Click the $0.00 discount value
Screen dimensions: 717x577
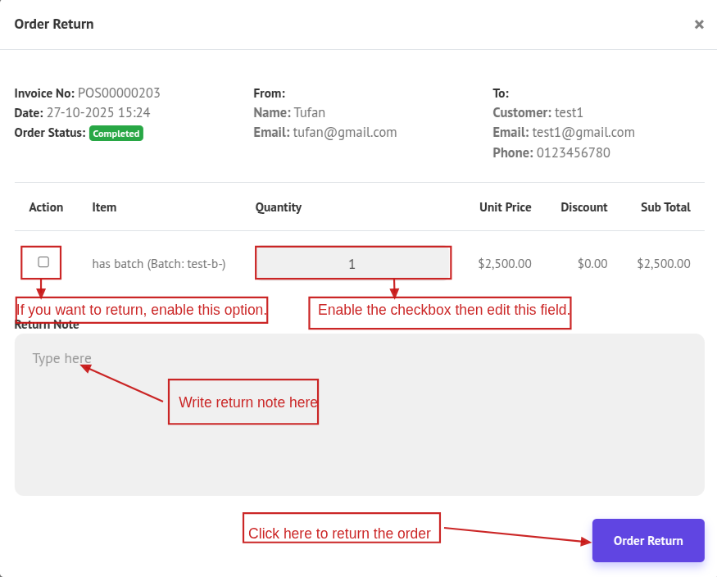(592, 264)
